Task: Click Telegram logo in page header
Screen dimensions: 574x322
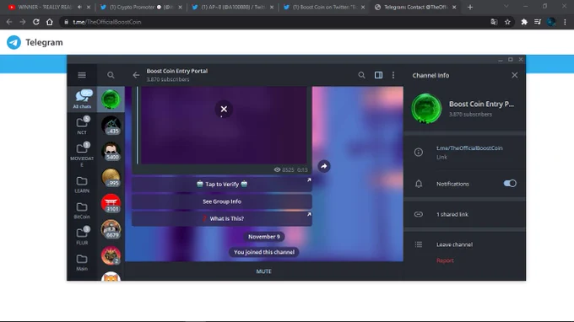Action: pyautogui.click(x=14, y=42)
